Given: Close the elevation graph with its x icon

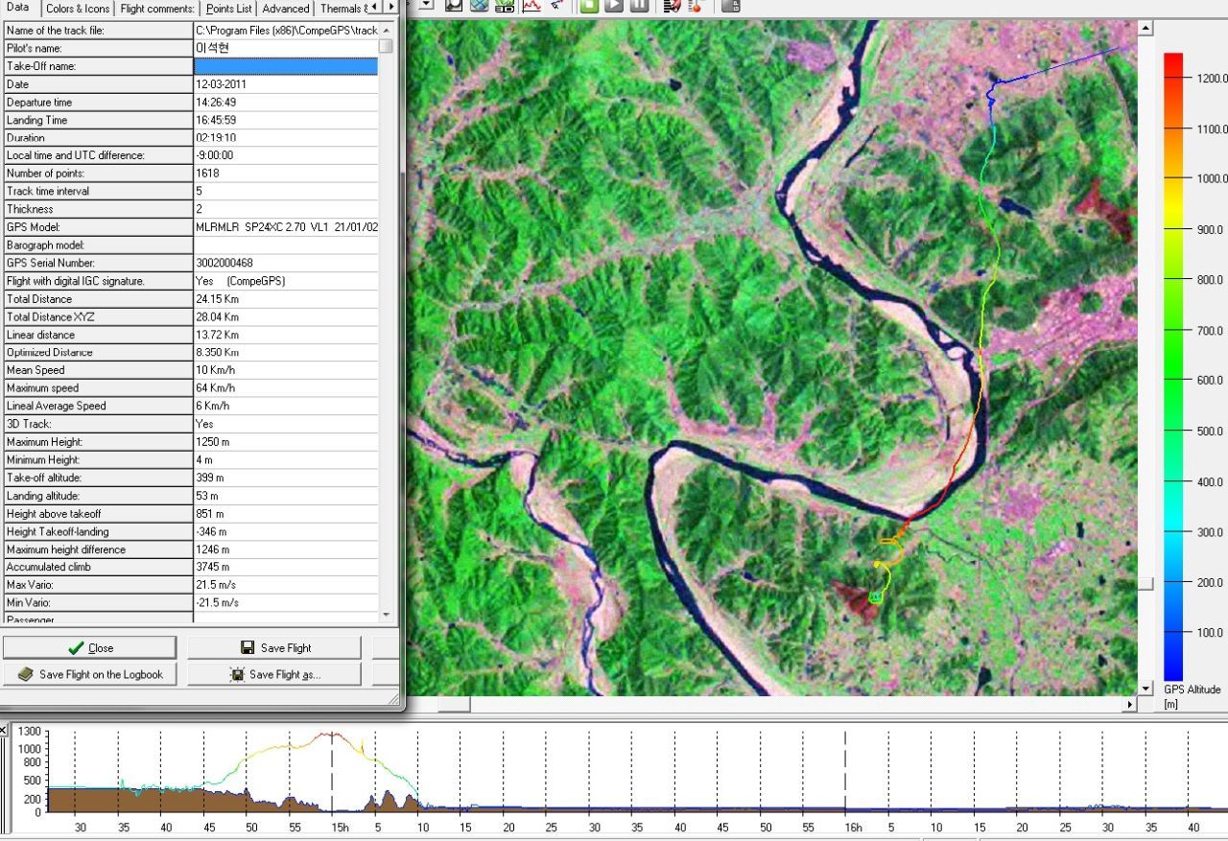Looking at the screenshot, I should tap(4, 730).
